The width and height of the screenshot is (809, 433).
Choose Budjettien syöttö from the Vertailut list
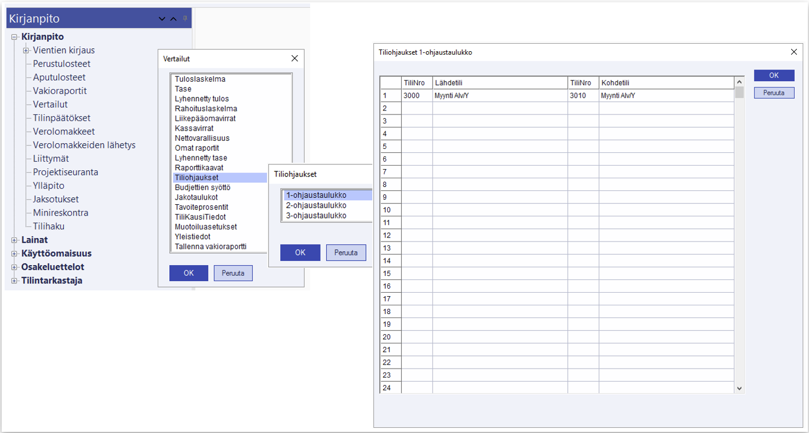[202, 187]
